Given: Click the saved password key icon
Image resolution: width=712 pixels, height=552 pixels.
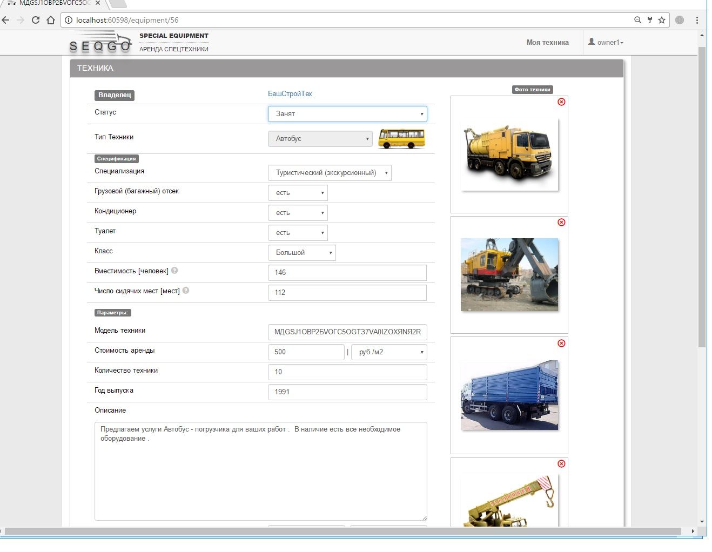Looking at the screenshot, I should click(x=650, y=20).
